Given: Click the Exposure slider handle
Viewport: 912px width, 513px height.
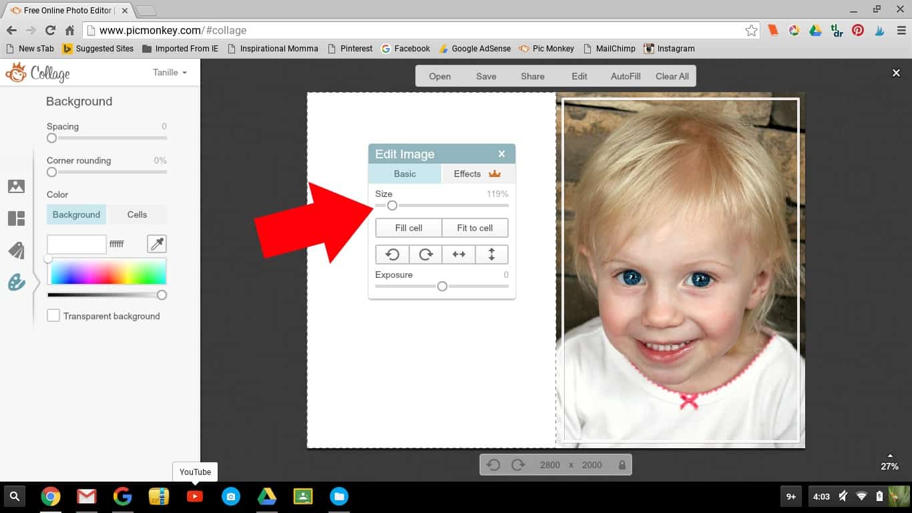Looking at the screenshot, I should [x=442, y=287].
